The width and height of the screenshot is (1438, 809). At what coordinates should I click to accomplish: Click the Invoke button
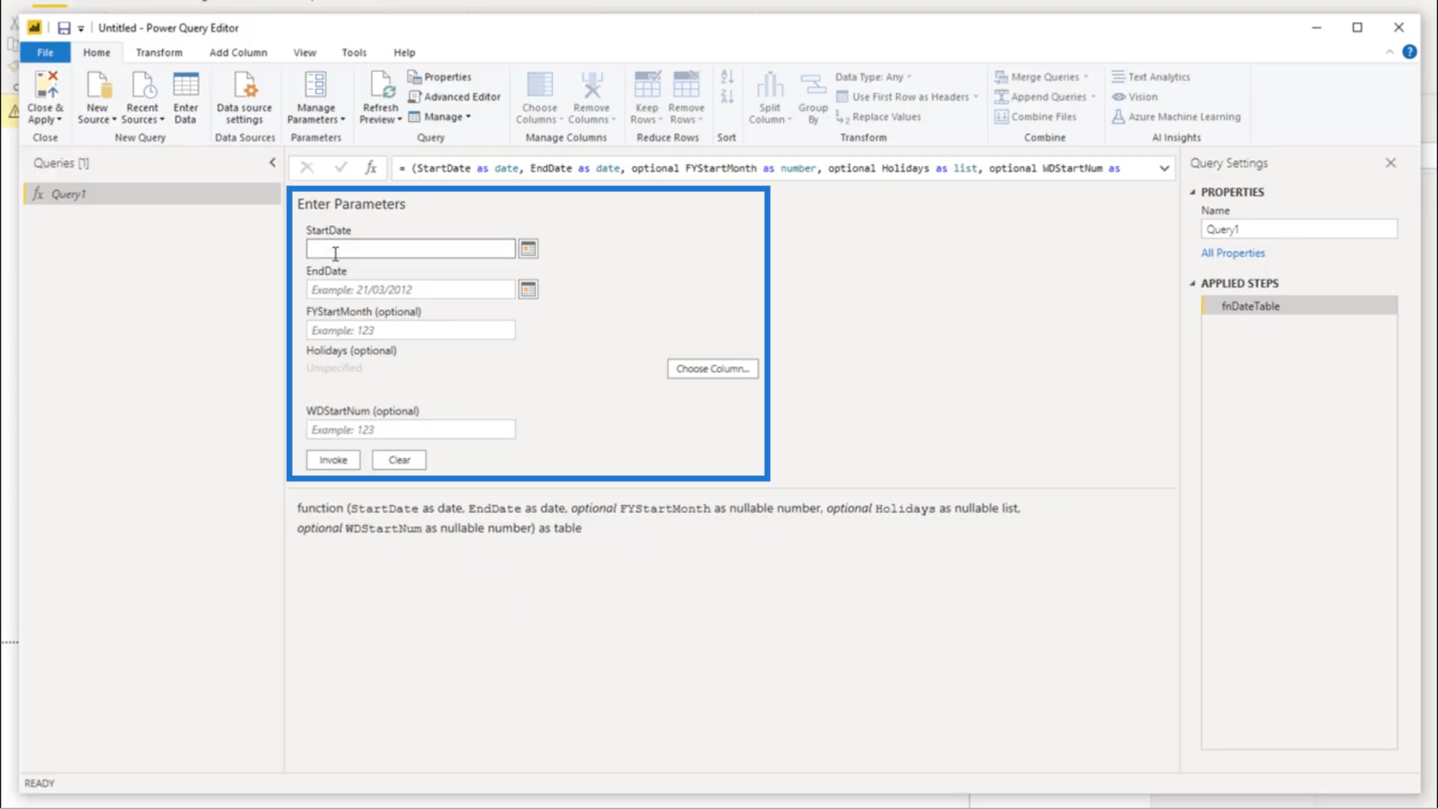(x=333, y=461)
